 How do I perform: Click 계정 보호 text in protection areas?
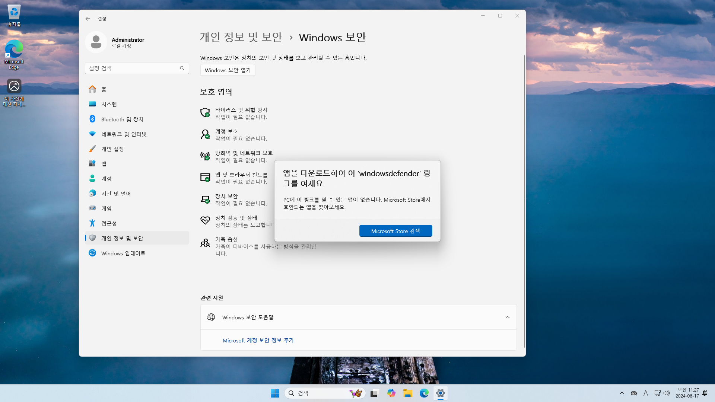pyautogui.click(x=226, y=131)
